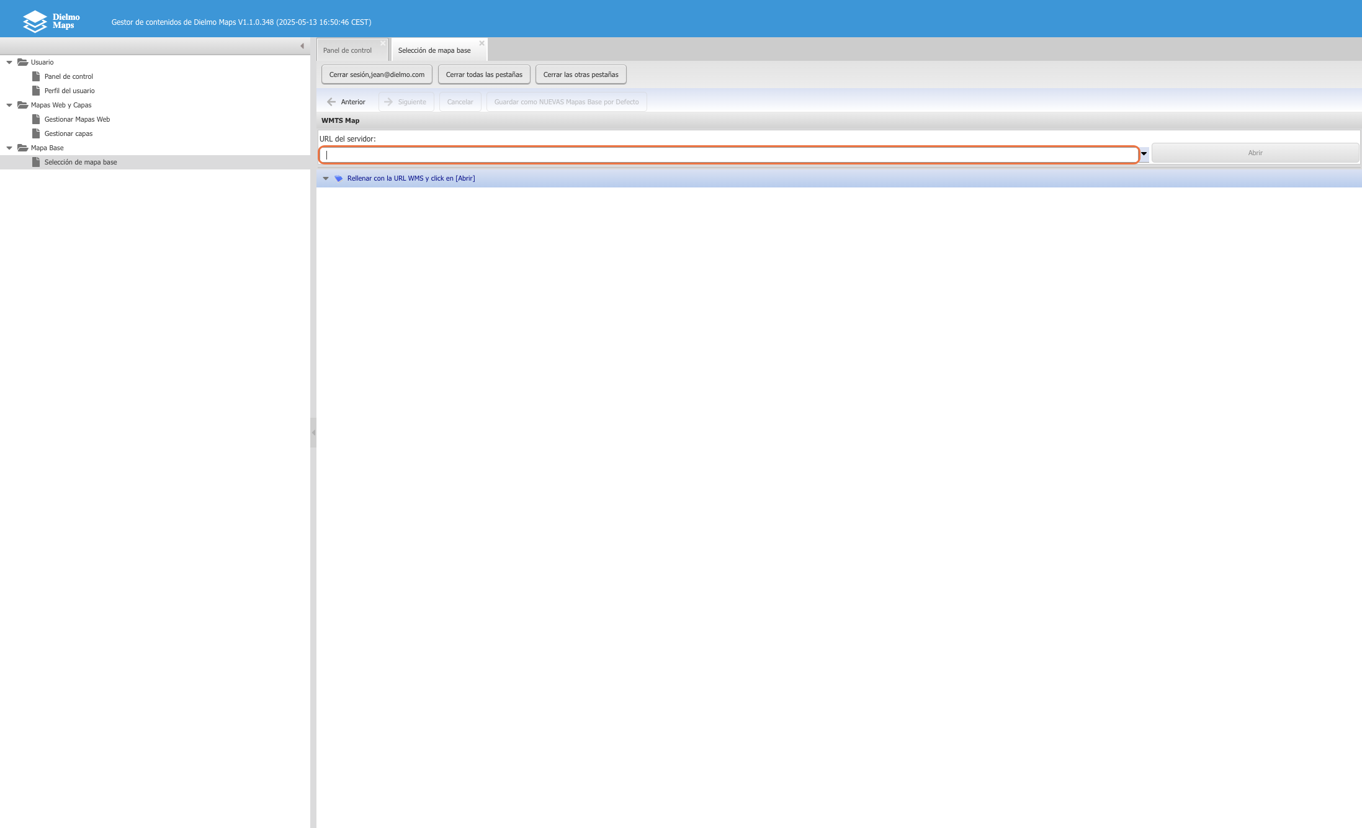Viewport: 1362px width, 828px height.
Task: Click Cerrar las otras pestañas
Action: pyautogui.click(x=581, y=74)
